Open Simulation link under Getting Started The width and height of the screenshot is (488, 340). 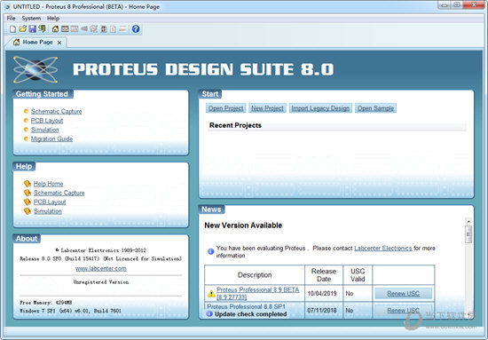coord(45,130)
